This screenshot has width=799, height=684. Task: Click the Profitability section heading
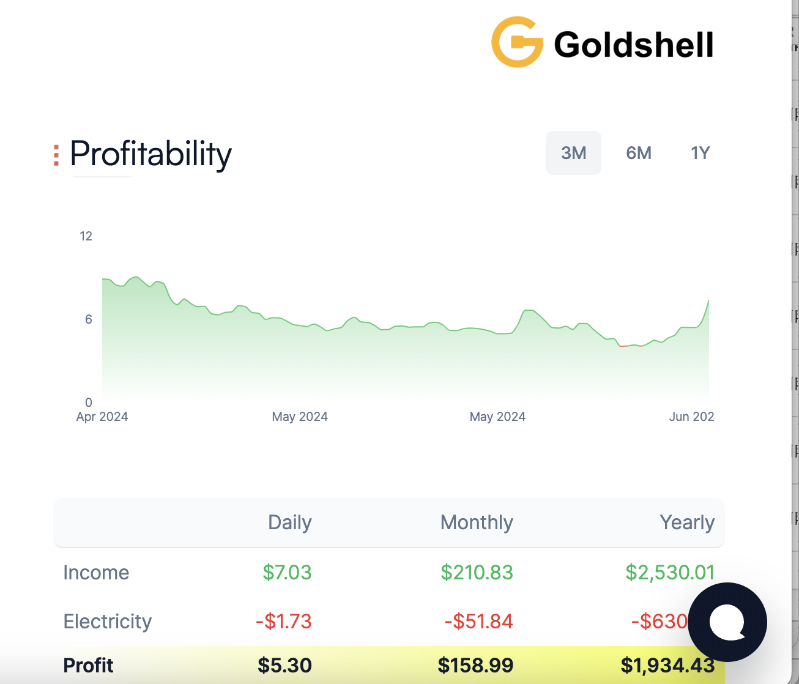[x=151, y=154]
